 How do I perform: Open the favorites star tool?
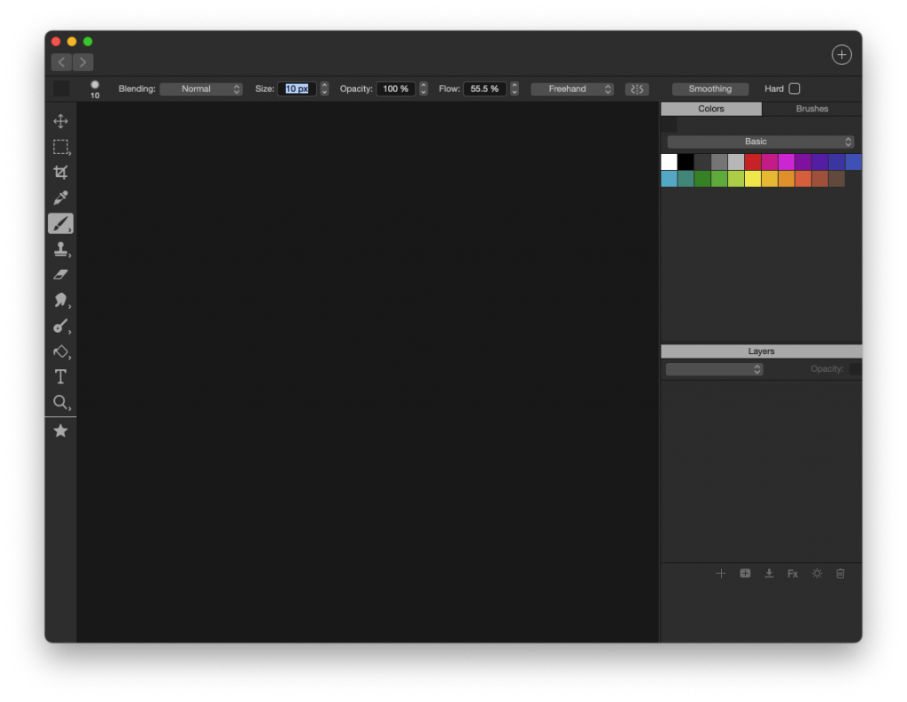[61, 431]
